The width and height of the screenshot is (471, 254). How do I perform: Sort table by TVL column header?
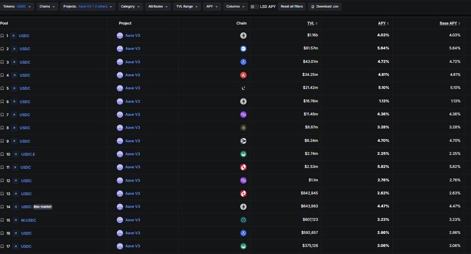pos(312,23)
